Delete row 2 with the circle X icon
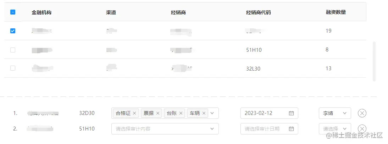Screen dimensions: 388x144 tap(362, 129)
